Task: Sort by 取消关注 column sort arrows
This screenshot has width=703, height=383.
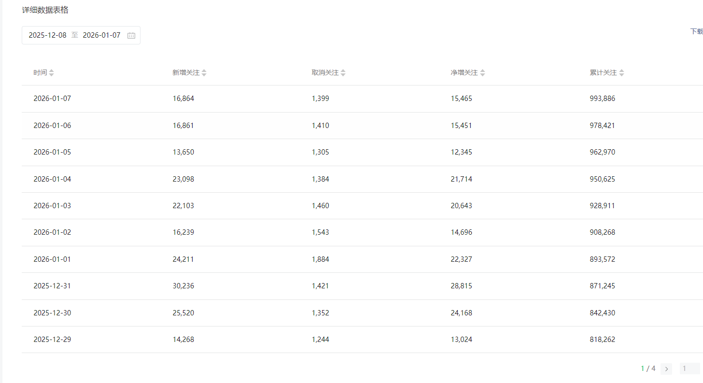Action: click(x=343, y=73)
